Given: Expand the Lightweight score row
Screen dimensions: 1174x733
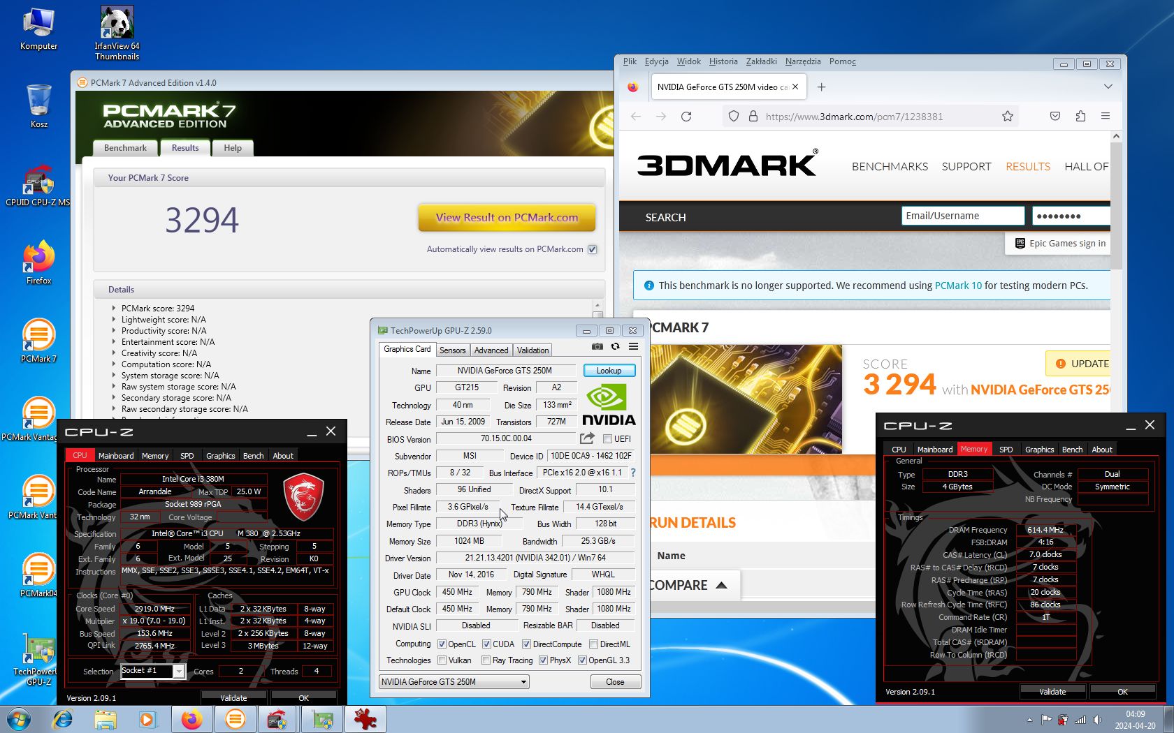Looking at the screenshot, I should [114, 319].
